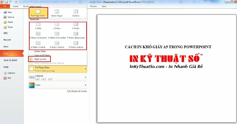Screen dimensions: 237x124
Task: Select 4 Slides Horizontal handout
Action: (x=38, y=35)
